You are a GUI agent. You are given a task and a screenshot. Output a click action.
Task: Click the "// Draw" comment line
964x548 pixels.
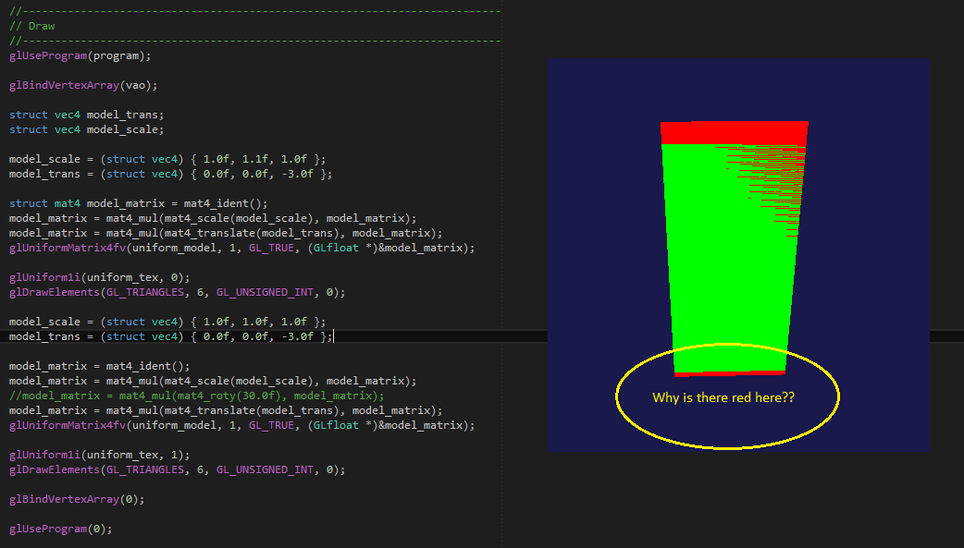click(x=32, y=26)
